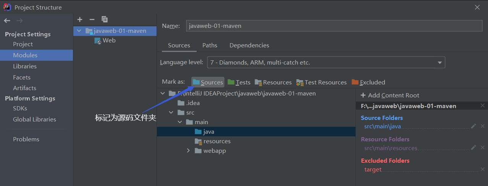Expand the webapp folder
Image resolution: width=488 pixels, height=186 pixels.
pyautogui.click(x=188, y=150)
